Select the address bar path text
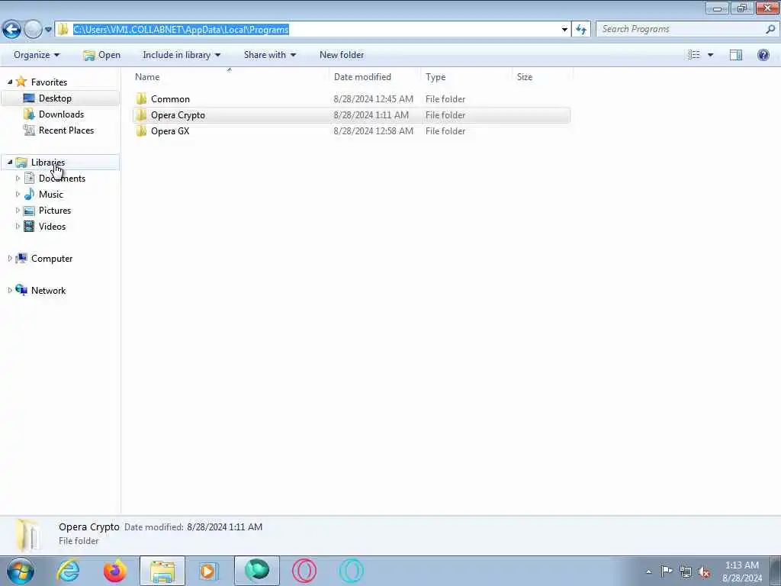Viewport: 781px width, 586px height. pyautogui.click(x=181, y=30)
